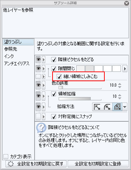Toggle eye visibility for 拡縮方法 row

(38, 107)
